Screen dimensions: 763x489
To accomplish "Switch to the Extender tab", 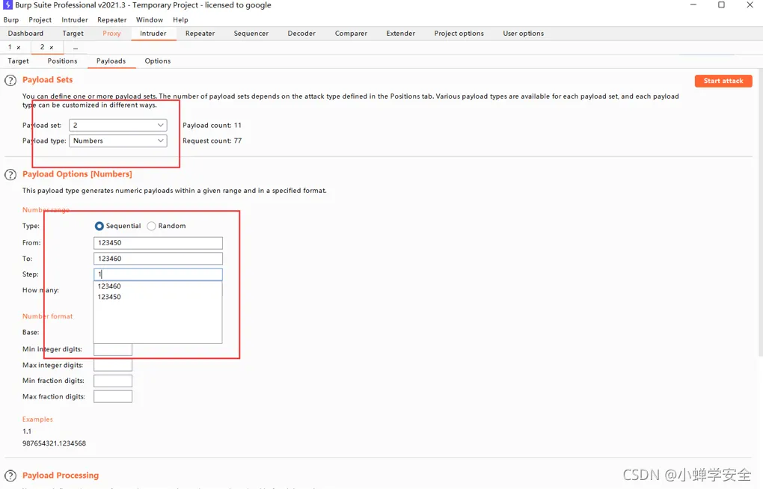I will (401, 34).
